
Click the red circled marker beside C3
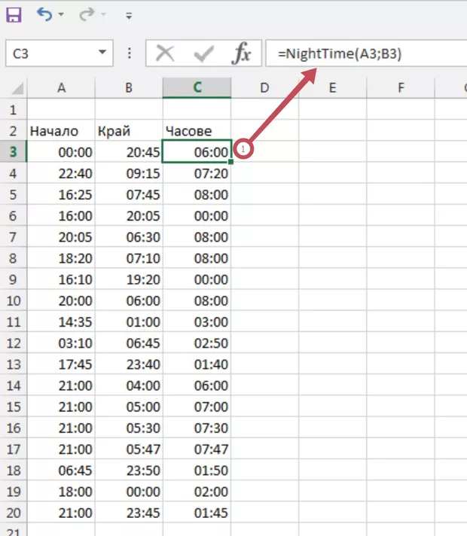click(x=244, y=148)
